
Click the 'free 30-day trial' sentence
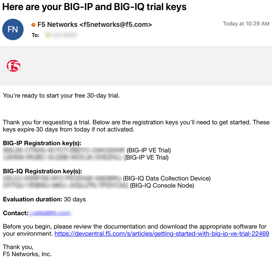[x=61, y=96]
